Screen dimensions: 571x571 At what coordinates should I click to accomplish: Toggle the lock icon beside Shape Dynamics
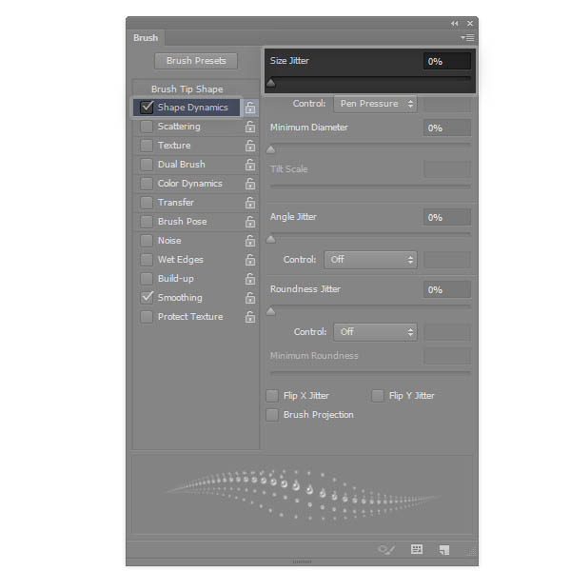(250, 108)
